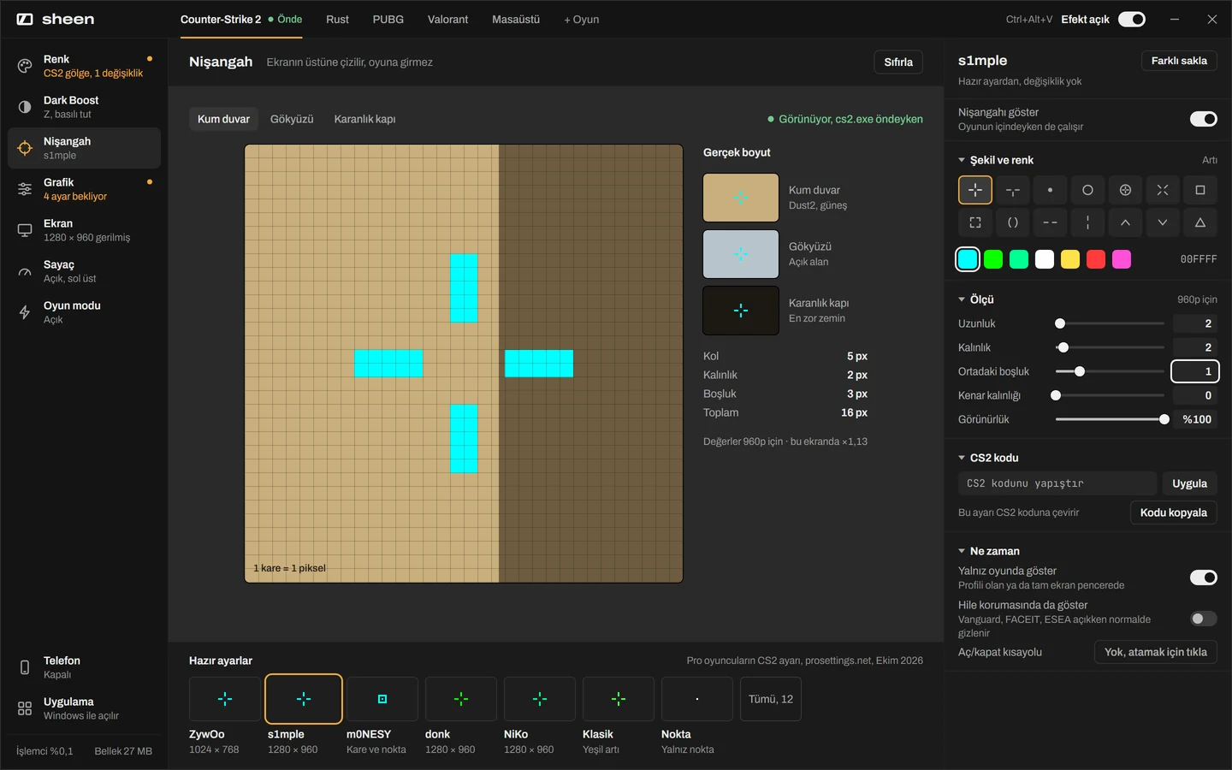Choose the X-shaped diagonal crosshair

(1163, 190)
